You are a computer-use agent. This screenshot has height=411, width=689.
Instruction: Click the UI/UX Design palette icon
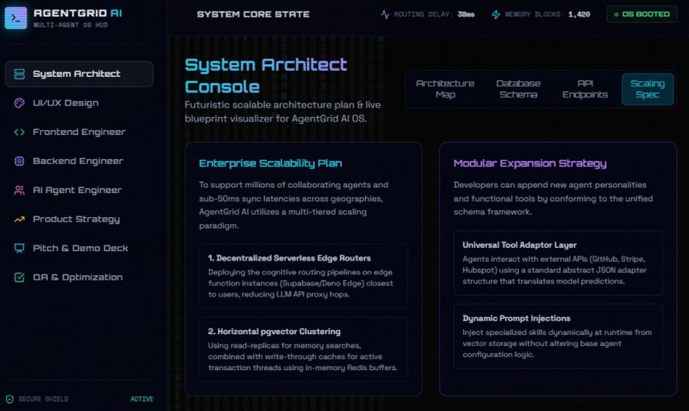20,103
